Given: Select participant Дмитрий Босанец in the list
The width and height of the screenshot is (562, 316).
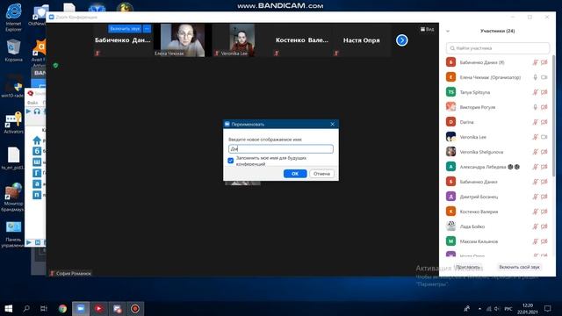Looking at the screenshot, I should [x=498, y=197].
